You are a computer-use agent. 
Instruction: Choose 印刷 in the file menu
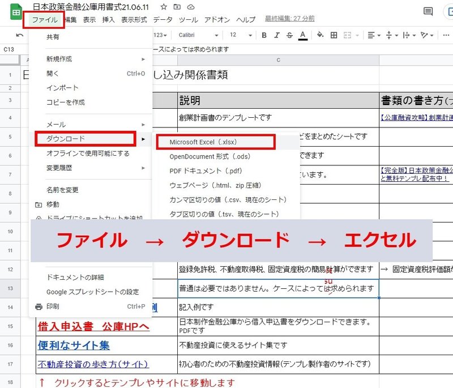click(x=91, y=306)
